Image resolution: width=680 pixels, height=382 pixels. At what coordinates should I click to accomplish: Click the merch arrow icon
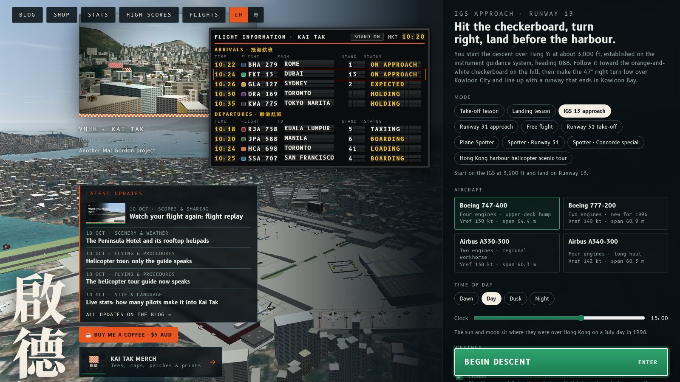click(x=212, y=362)
